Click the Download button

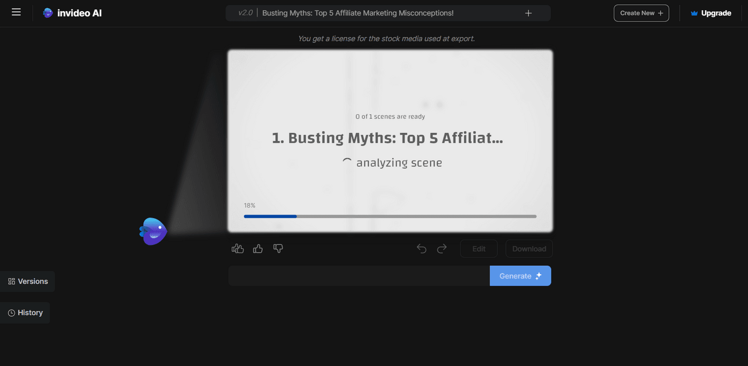point(529,248)
